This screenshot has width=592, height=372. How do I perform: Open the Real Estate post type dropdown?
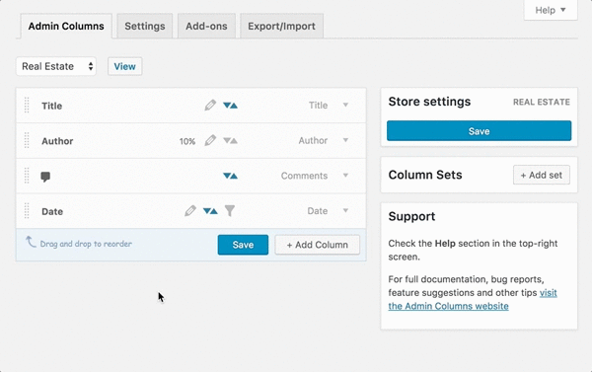coord(56,66)
